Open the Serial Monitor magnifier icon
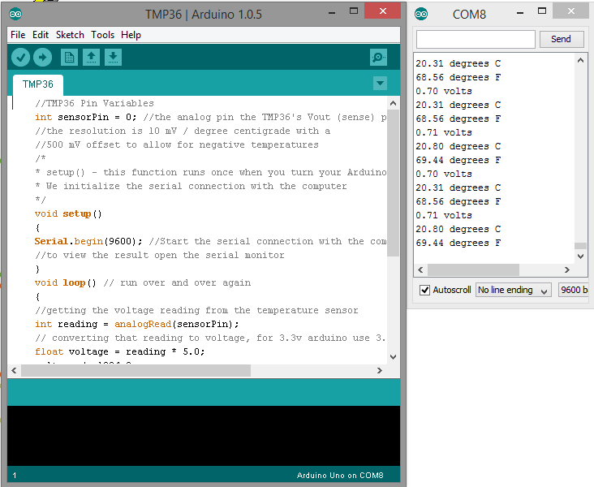The height and width of the screenshot is (487, 594). tap(378, 58)
